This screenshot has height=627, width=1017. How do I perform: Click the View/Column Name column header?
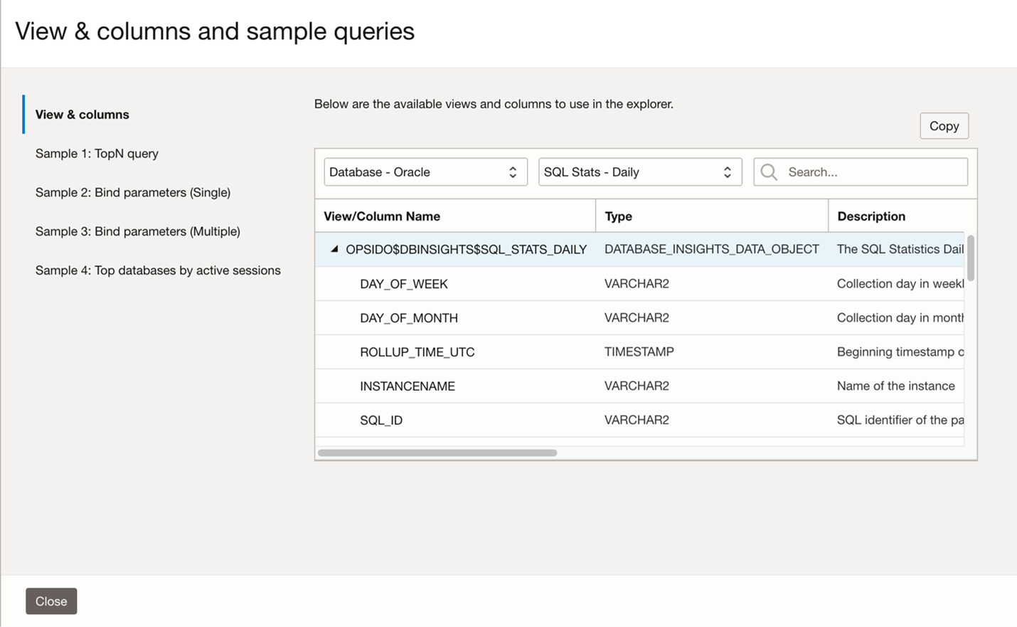[382, 216]
